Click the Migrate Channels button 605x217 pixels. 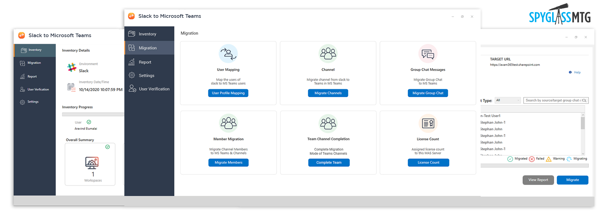point(328,93)
